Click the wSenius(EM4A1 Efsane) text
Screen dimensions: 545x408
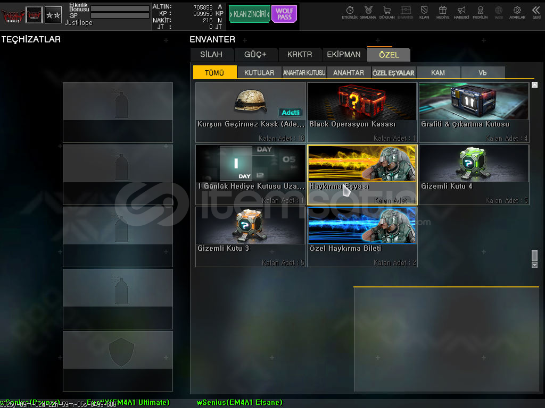click(240, 403)
